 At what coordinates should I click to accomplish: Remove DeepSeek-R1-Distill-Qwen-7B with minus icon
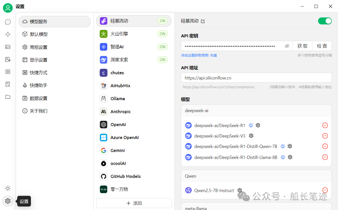[x=325, y=146]
